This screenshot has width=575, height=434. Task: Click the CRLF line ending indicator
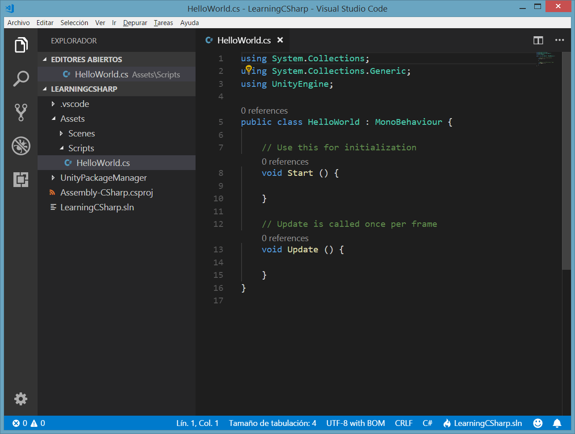404,423
